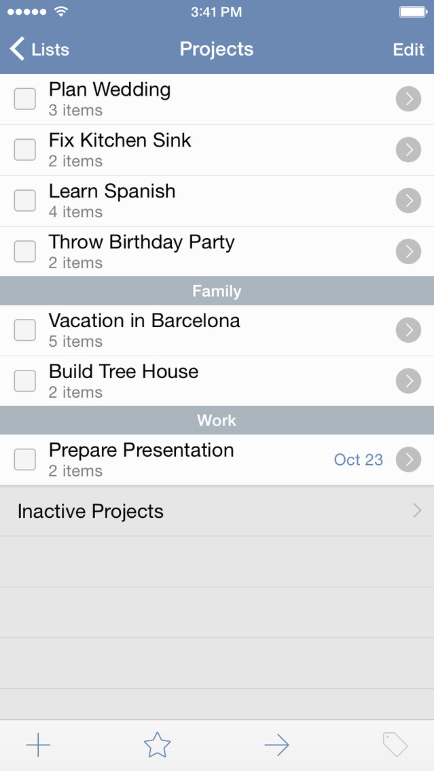This screenshot has height=771, width=434.
Task: Mark Fix Kitchen Sink as complete
Action: point(25,150)
